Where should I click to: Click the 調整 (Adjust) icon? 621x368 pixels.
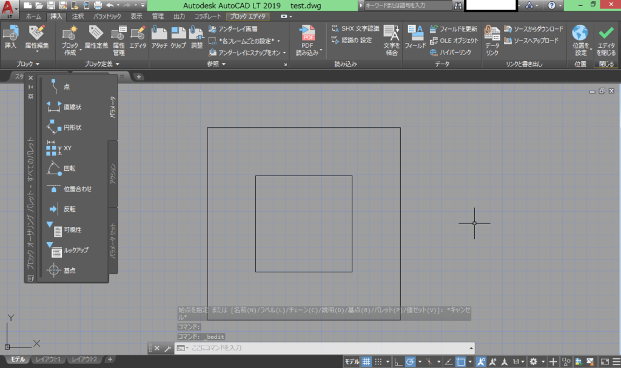point(196,33)
